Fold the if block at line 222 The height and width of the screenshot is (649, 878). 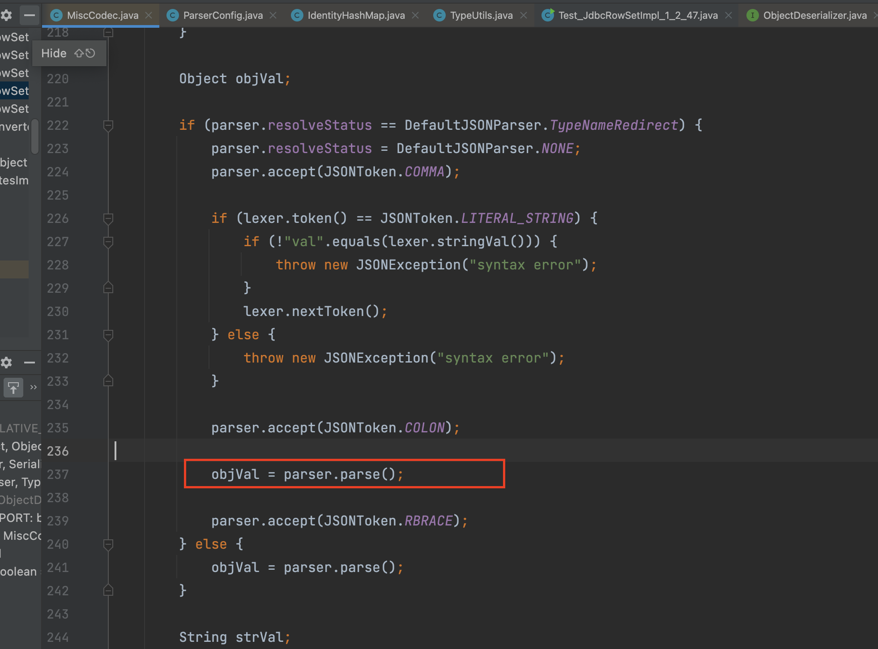pyautogui.click(x=108, y=126)
